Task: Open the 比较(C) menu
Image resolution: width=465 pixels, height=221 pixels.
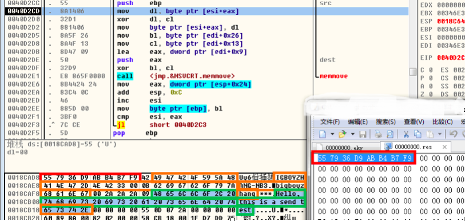Action: click(x=443, y=122)
